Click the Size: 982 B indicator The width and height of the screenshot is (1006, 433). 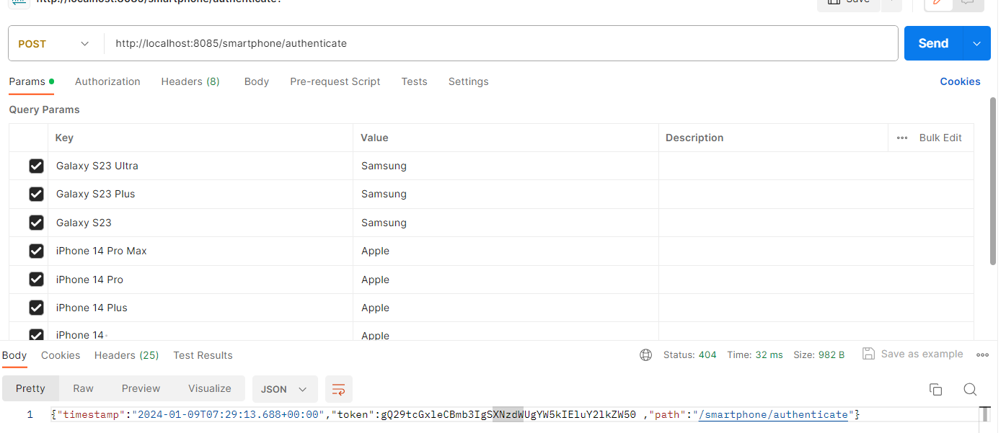(x=819, y=354)
